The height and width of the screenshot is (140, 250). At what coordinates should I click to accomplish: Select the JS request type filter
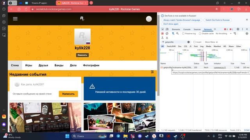(x=190, y=46)
